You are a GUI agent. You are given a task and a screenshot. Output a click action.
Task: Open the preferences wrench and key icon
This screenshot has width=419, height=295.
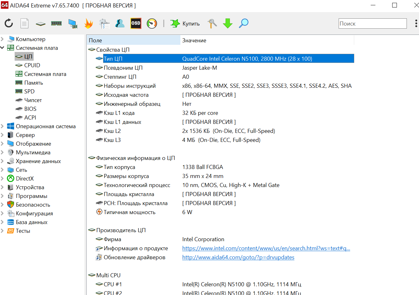(x=212, y=23)
